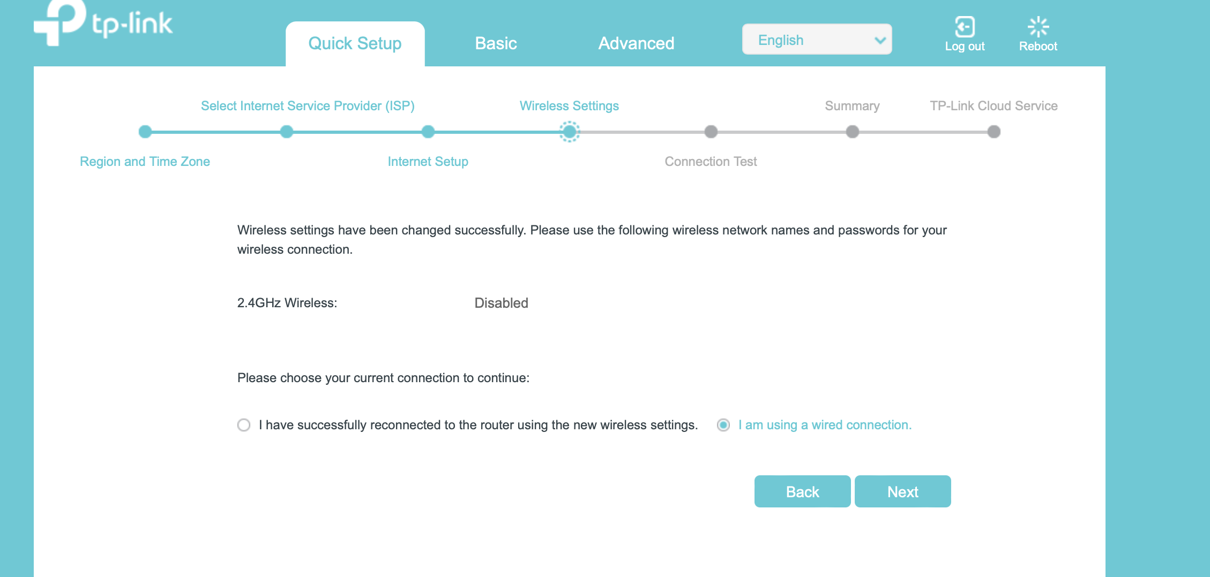Click the Log out icon
This screenshot has width=1210, height=577.
coord(965,26)
